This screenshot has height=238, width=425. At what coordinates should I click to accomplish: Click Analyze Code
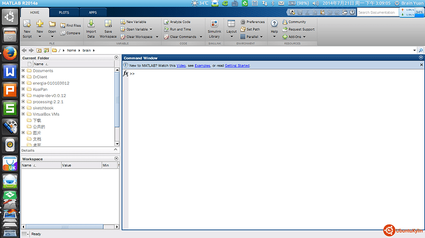point(177,22)
